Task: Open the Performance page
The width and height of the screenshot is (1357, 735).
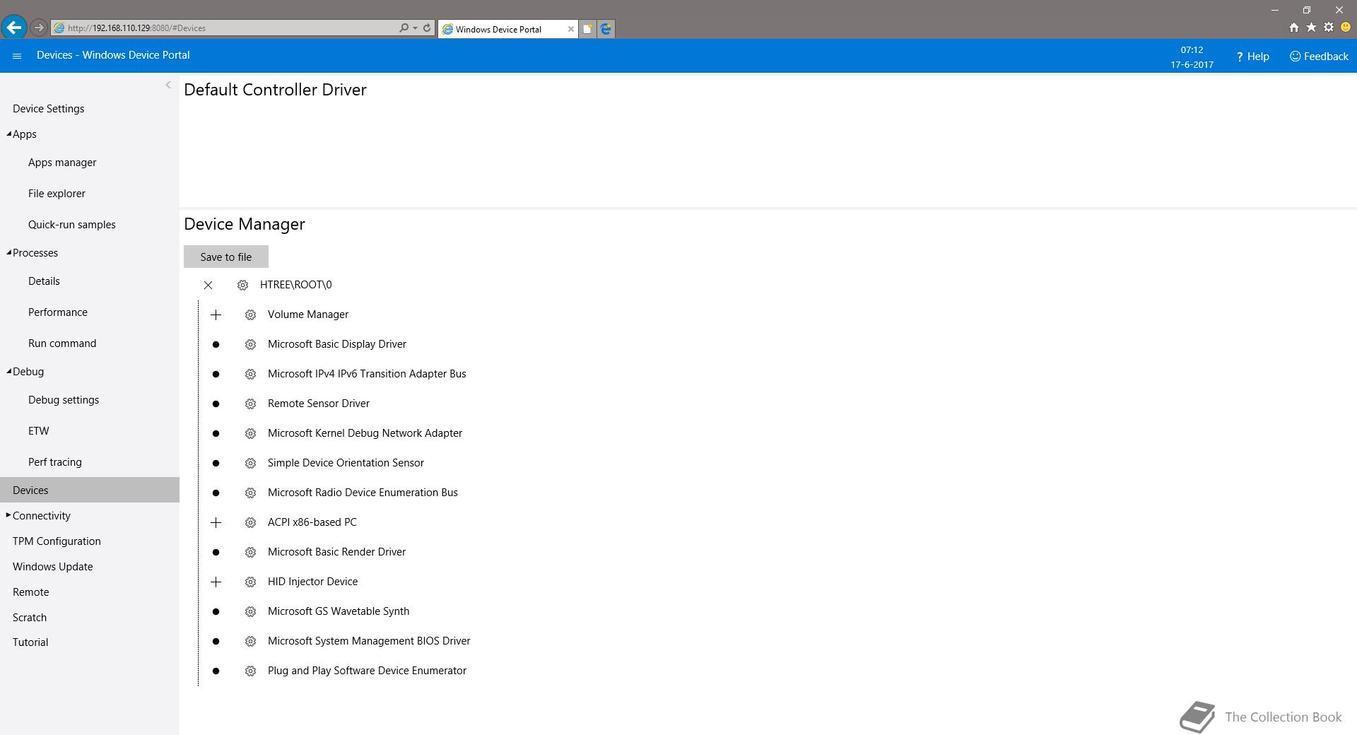Action: coord(58,312)
